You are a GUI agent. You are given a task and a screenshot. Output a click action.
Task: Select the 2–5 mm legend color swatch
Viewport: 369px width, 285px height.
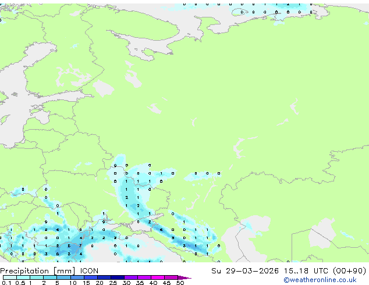[50, 277]
